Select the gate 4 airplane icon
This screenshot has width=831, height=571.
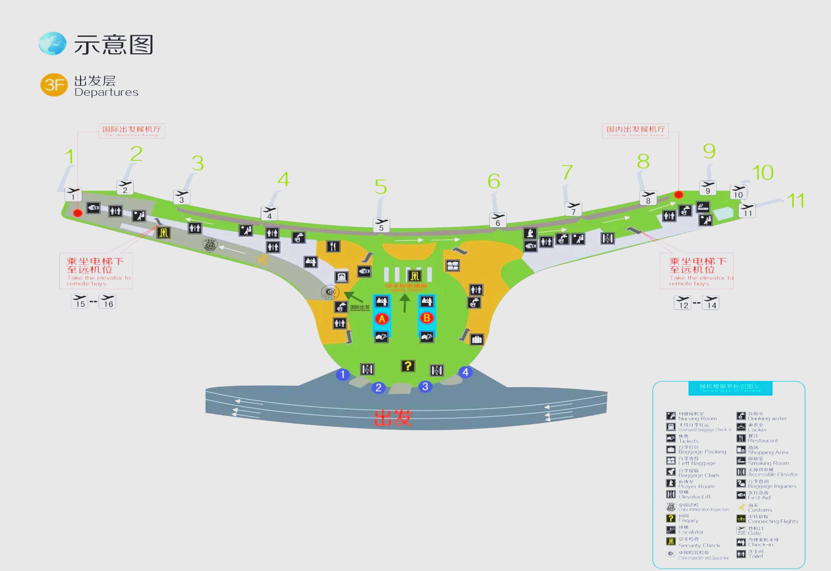269,213
